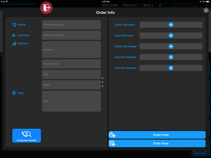
Task: Add an Order Surcharge with plus icon
Action: 171,46
